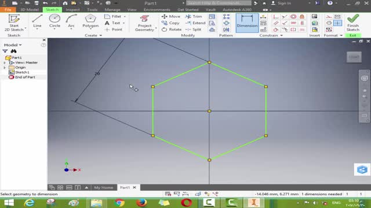Click the filter icon in Model browser
Image resolution: width=371 pixels, height=208 pixels.
[5, 51]
